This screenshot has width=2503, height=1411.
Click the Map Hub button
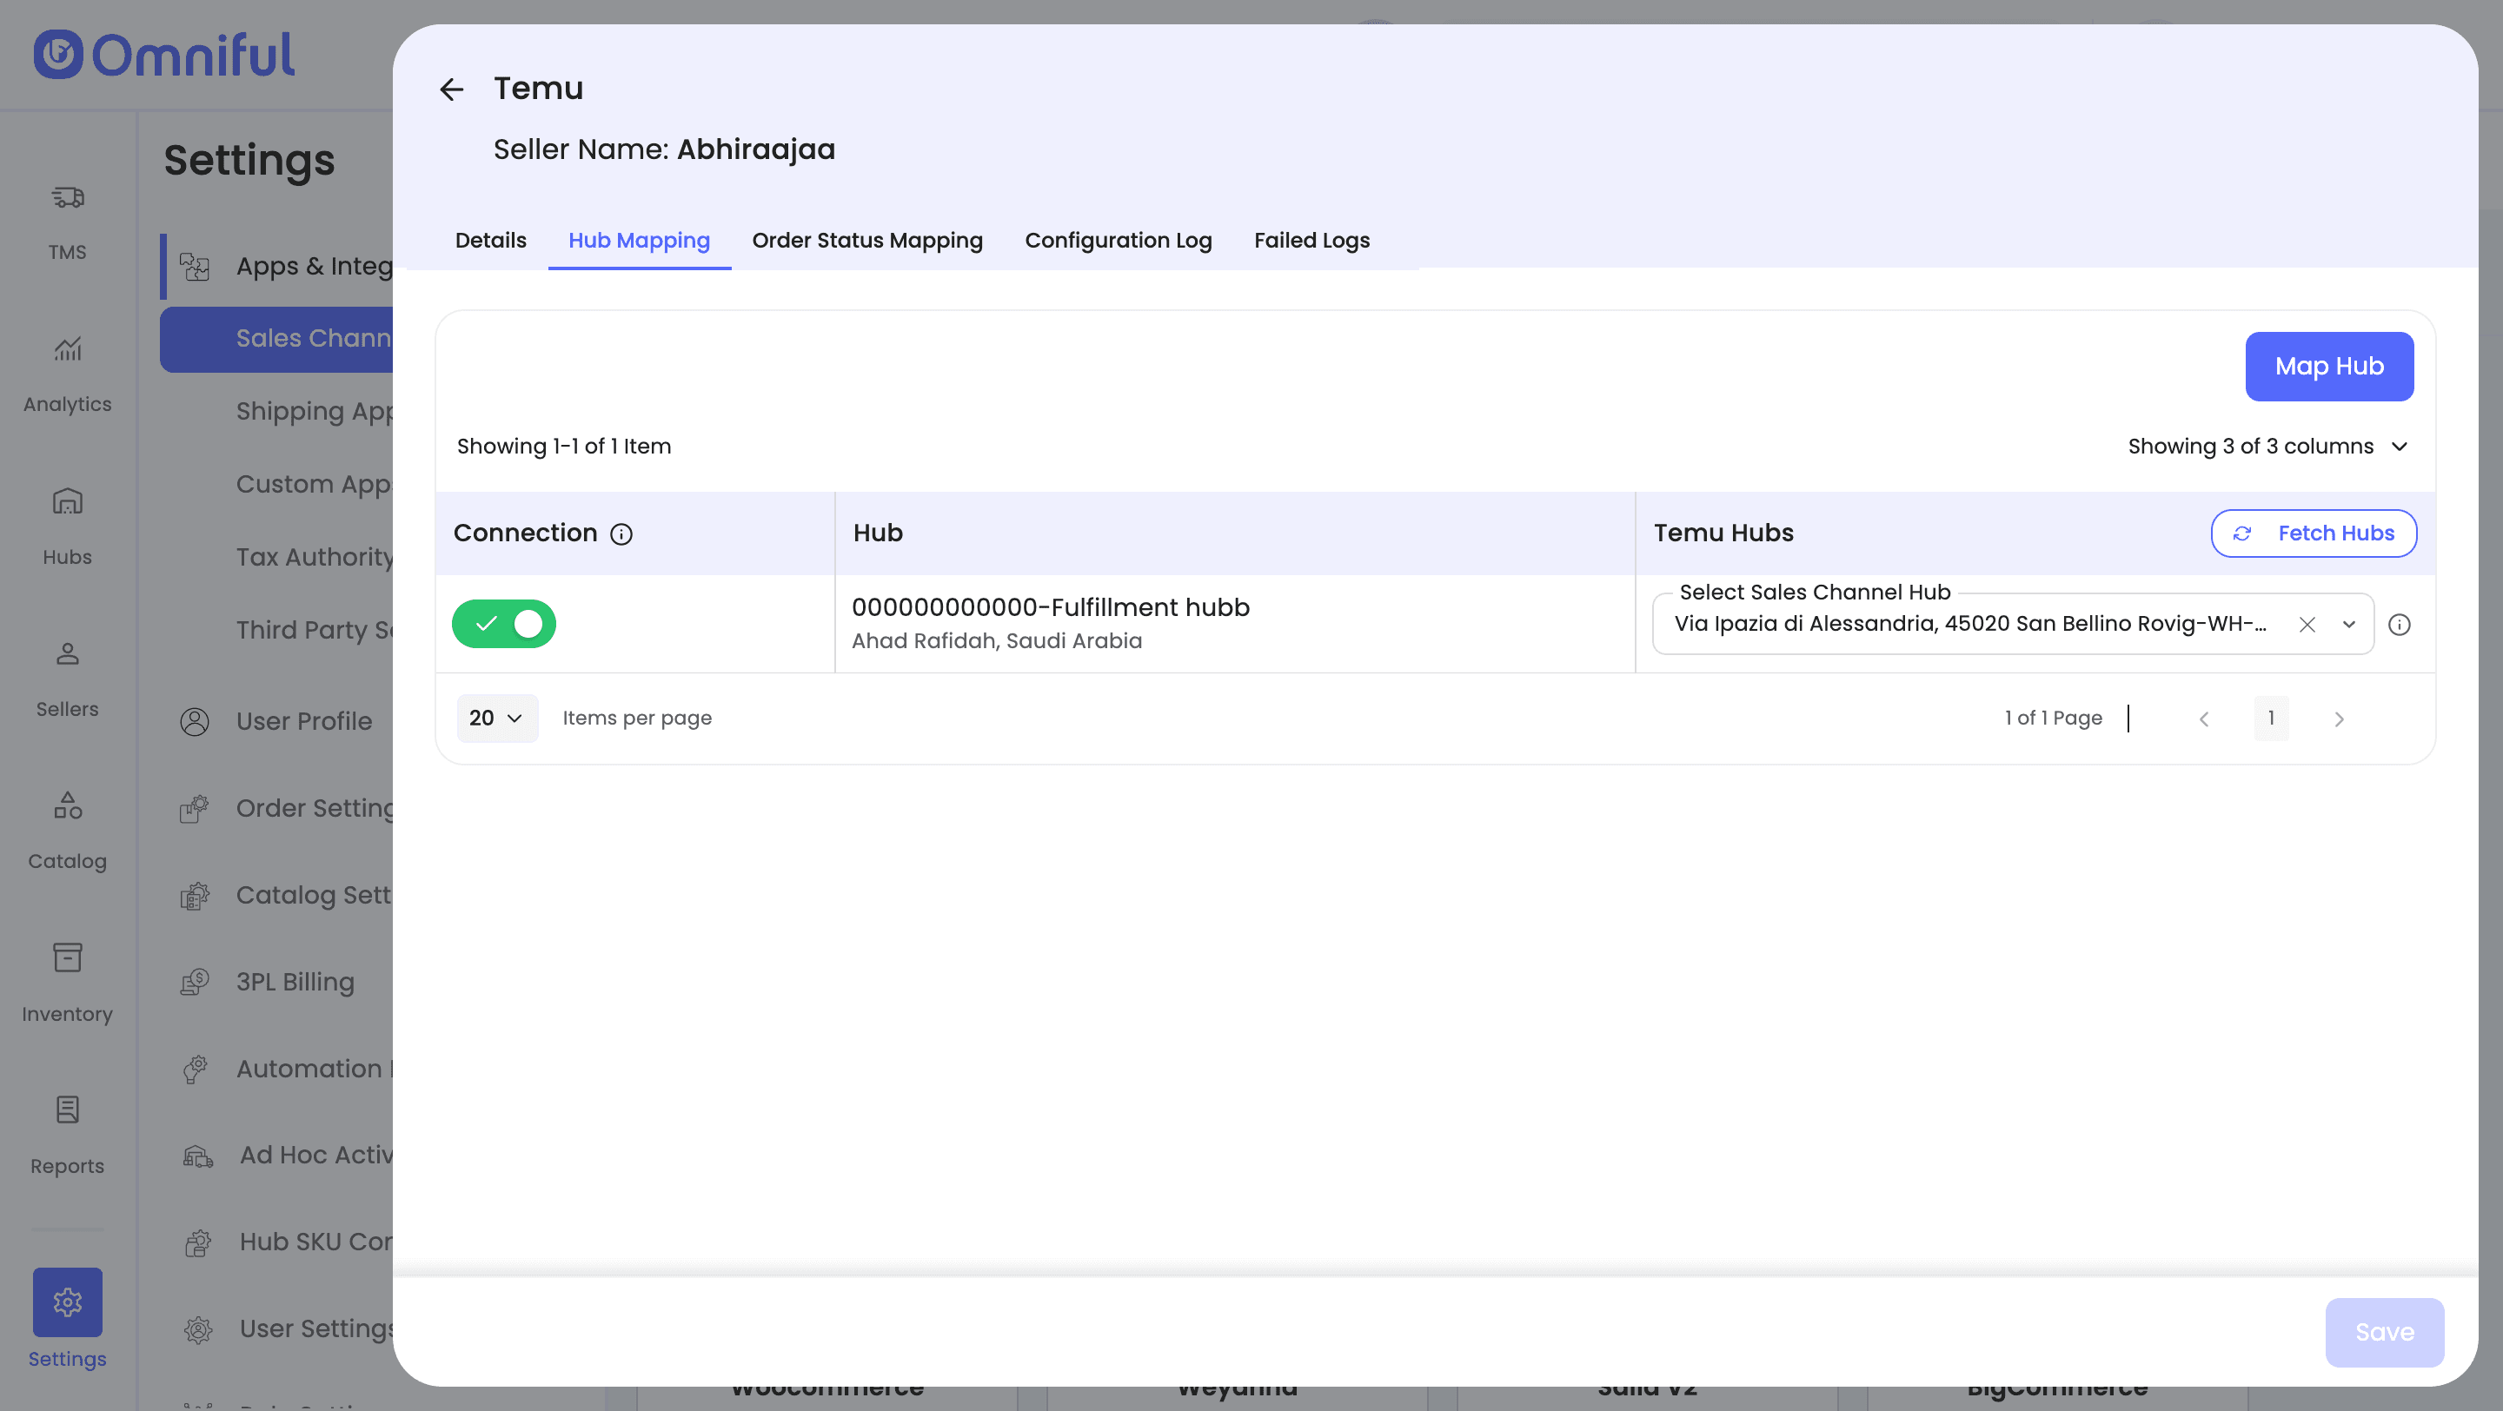[2328, 366]
